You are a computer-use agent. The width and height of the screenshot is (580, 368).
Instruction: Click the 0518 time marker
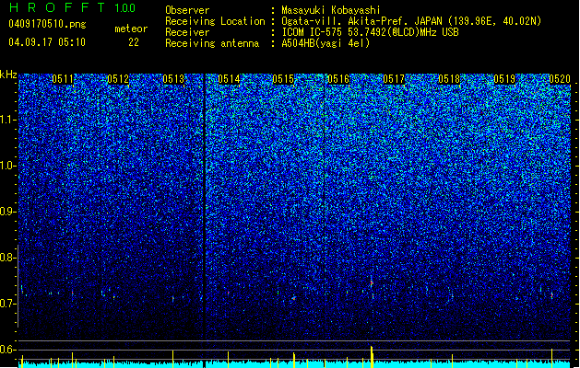point(449,79)
